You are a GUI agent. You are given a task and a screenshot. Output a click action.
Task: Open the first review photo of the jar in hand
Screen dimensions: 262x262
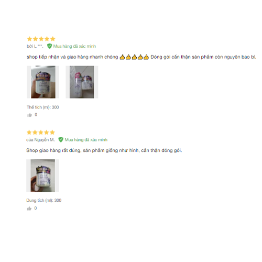point(43,82)
